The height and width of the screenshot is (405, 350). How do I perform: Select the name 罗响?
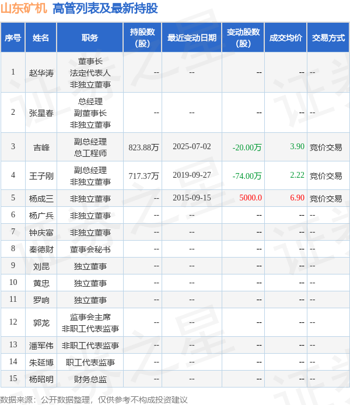tap(41, 300)
